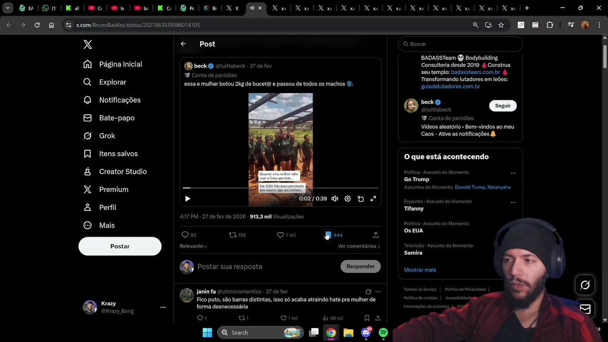
Task: Open Explorar in the sidebar
Action: tap(104, 82)
